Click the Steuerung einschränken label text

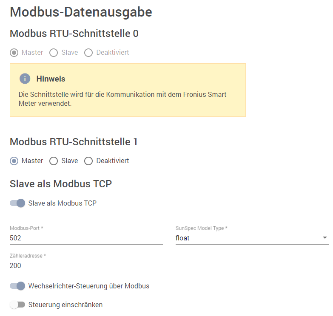pos(65,305)
